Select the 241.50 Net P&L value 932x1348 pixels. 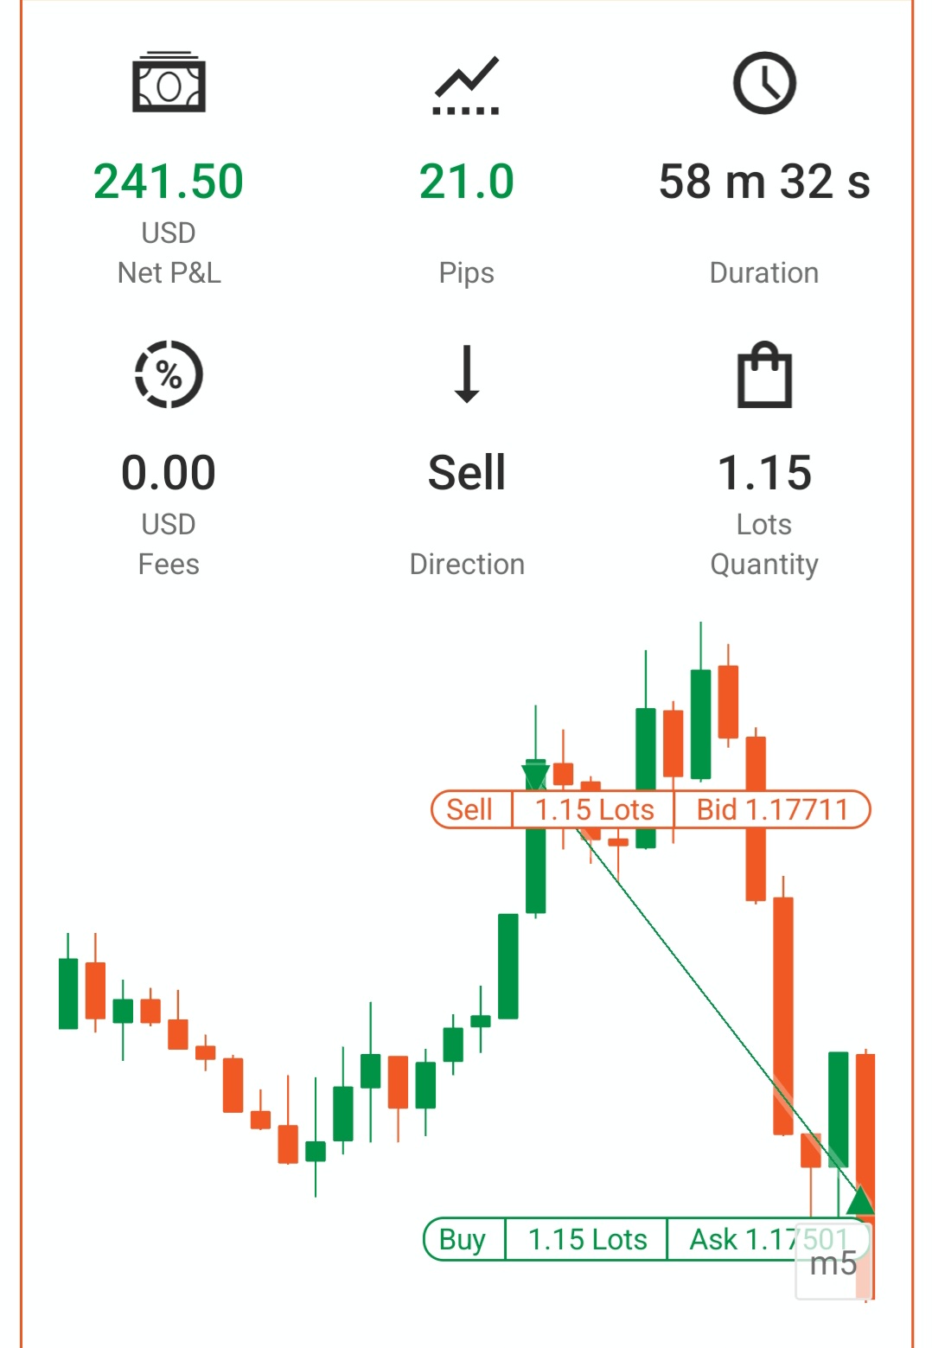[x=169, y=182]
